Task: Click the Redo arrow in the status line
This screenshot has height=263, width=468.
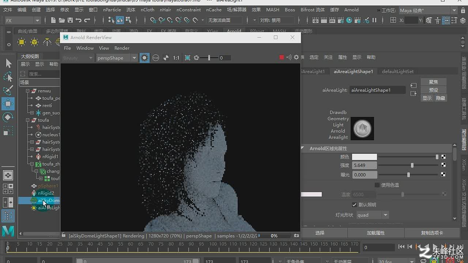Action: tap(87, 20)
